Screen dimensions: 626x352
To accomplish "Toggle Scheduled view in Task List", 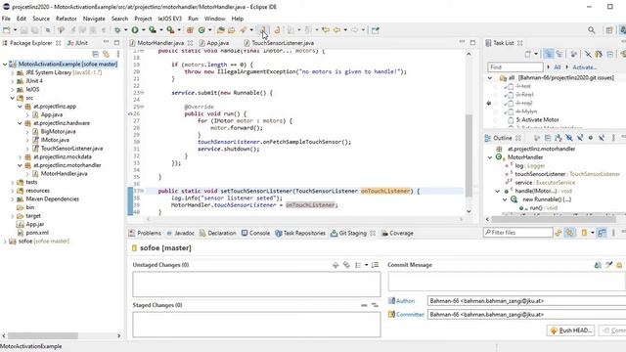I will 559,54.
